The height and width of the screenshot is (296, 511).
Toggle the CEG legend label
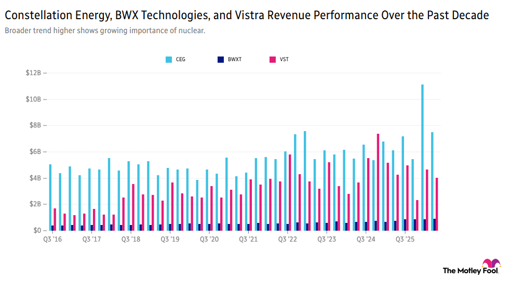coord(181,60)
